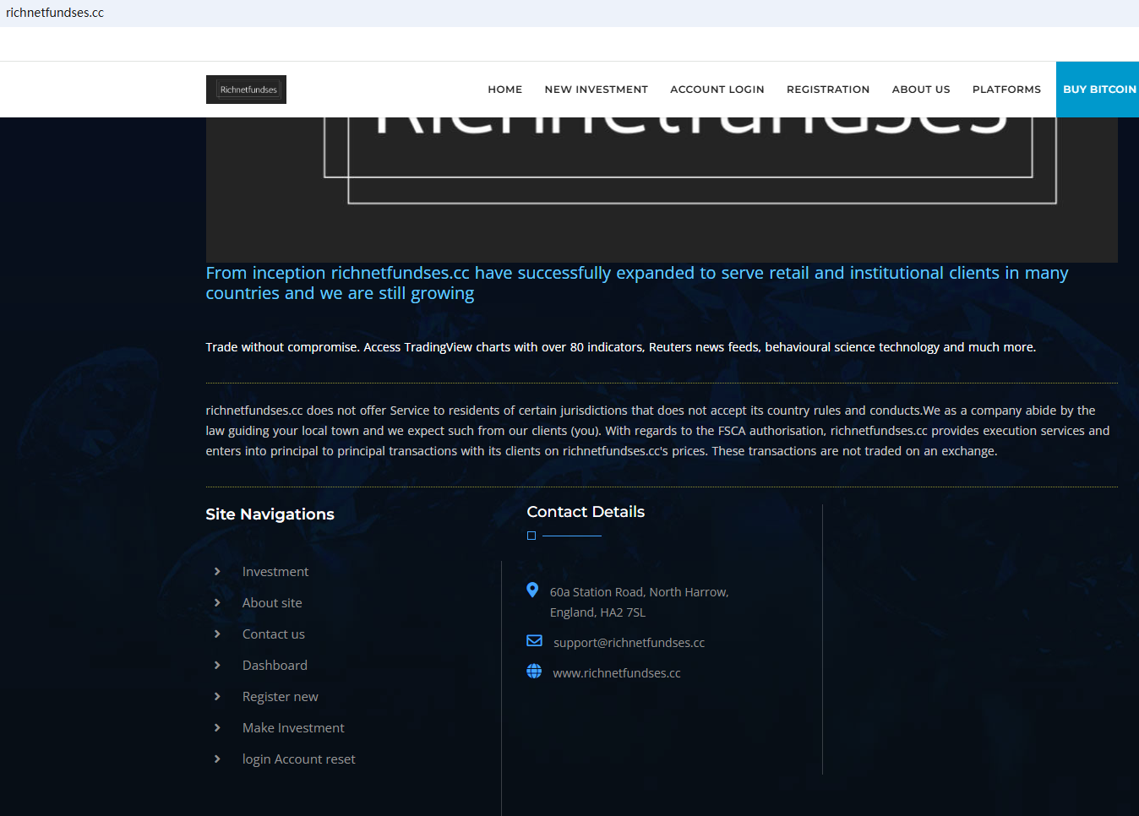Image resolution: width=1139 pixels, height=816 pixels.
Task: Click the chevron beside login Account reset
Action: click(x=217, y=759)
